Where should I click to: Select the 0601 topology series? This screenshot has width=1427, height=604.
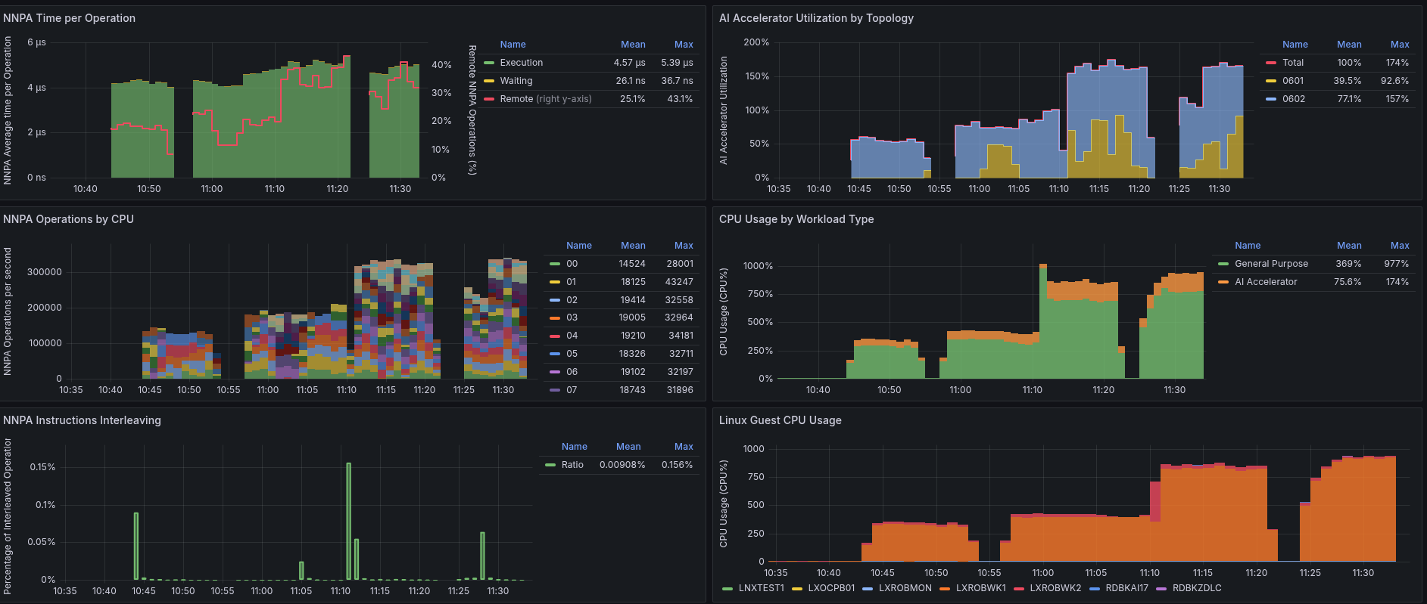coord(1293,81)
